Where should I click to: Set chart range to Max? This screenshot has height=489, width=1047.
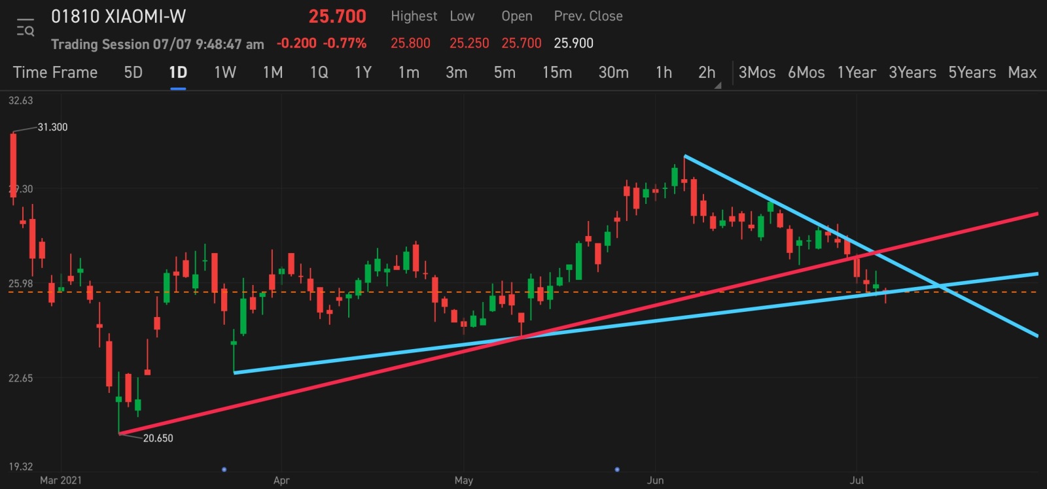pyautogui.click(x=1022, y=73)
